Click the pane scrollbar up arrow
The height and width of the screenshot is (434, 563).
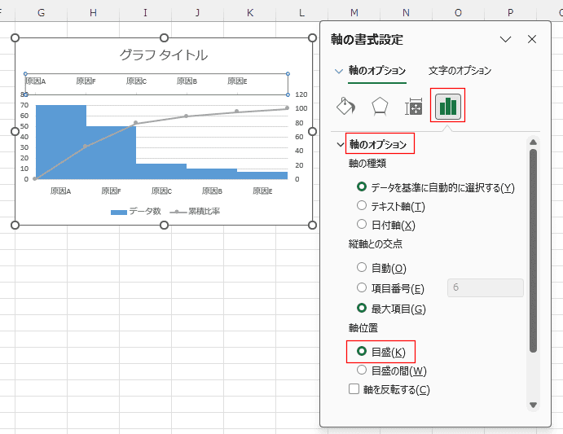coord(533,142)
